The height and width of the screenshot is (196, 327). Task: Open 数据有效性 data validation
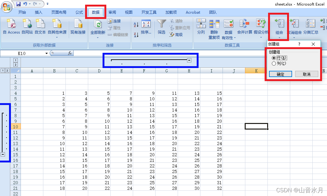click(228, 29)
